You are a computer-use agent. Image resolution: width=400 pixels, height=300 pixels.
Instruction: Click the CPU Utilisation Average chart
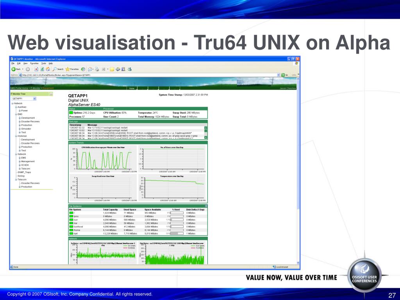(x=103, y=159)
